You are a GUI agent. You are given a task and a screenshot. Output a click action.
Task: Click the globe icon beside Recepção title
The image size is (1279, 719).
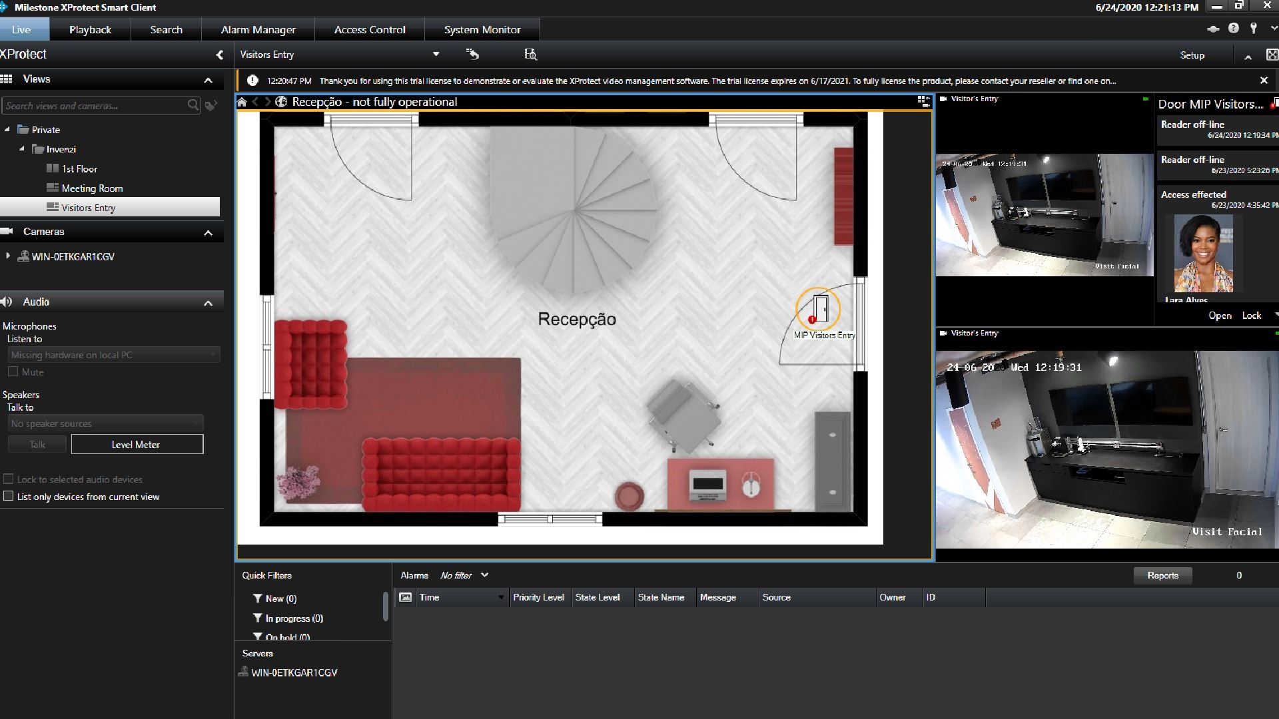click(281, 102)
